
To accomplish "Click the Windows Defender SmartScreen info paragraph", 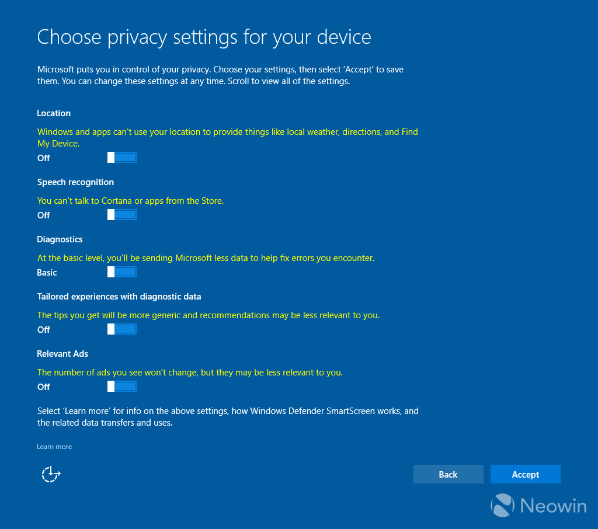I will (228, 416).
